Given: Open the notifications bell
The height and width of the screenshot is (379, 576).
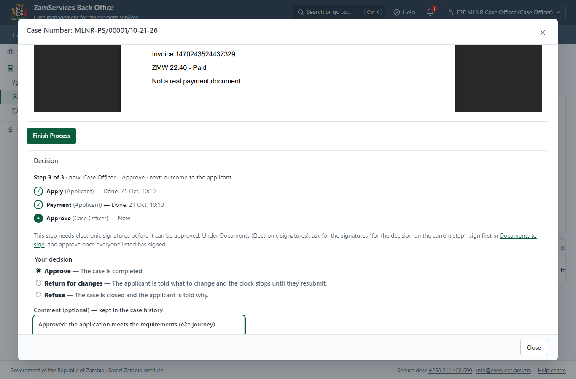Looking at the screenshot, I should click(430, 12).
